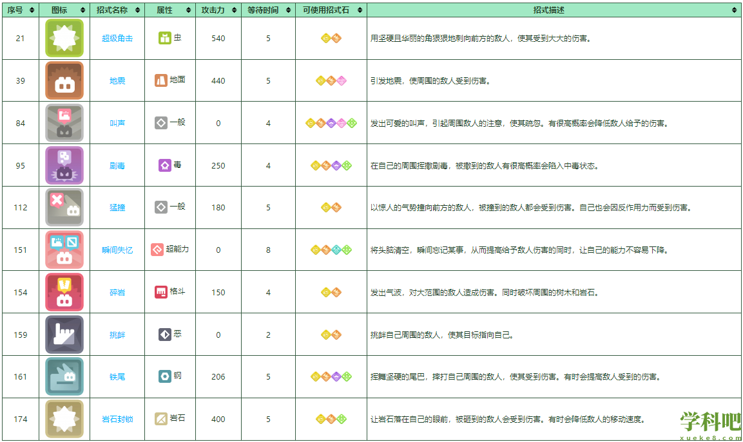Click the 地震 move icon
The height and width of the screenshot is (442, 743).
click(64, 80)
